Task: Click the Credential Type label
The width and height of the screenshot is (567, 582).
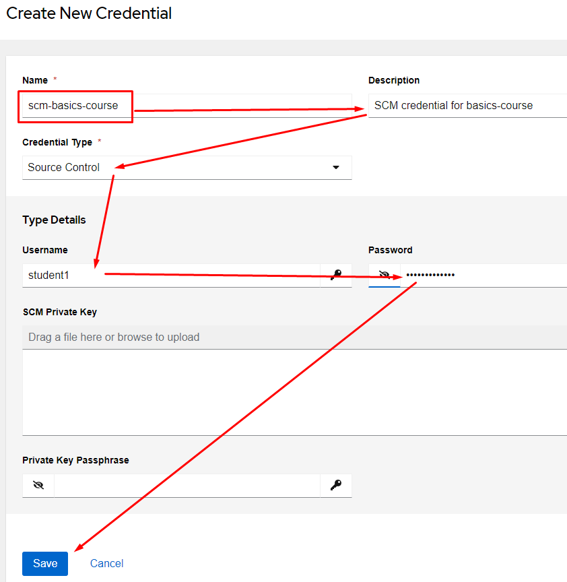Action: 57,142
